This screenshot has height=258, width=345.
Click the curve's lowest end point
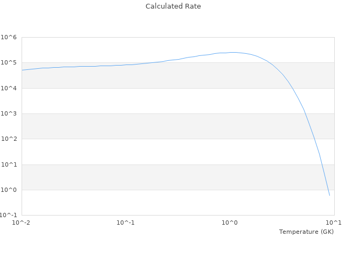[x=329, y=195]
